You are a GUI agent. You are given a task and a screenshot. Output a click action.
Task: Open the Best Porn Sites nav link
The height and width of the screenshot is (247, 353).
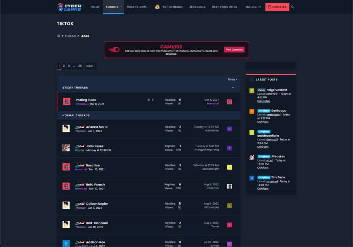coord(224,7)
